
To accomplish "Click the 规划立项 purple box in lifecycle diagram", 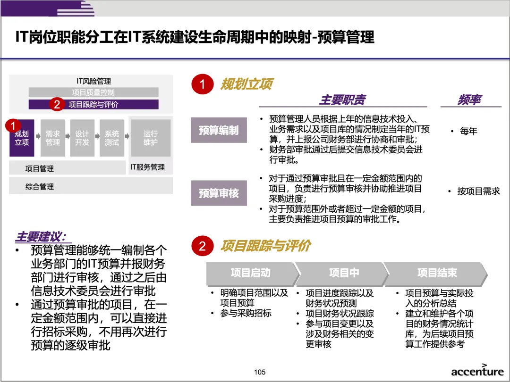I will (x=22, y=138).
